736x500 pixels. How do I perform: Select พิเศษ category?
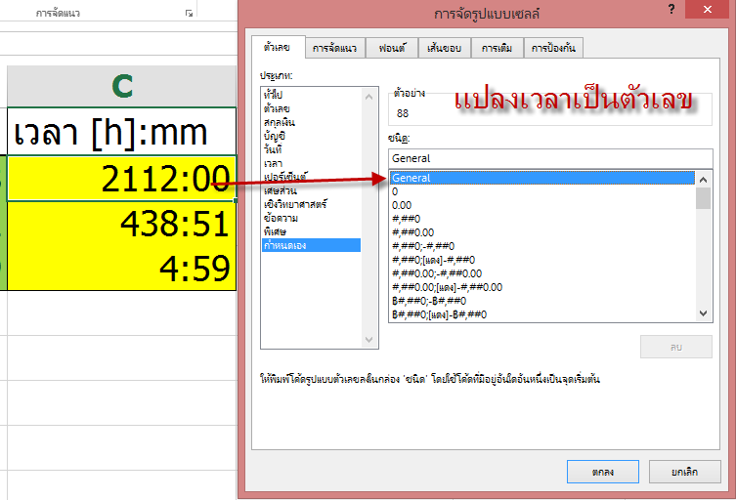(311, 231)
